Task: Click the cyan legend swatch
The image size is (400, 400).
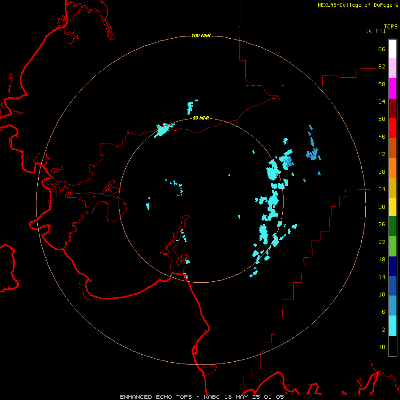Action: click(x=392, y=326)
